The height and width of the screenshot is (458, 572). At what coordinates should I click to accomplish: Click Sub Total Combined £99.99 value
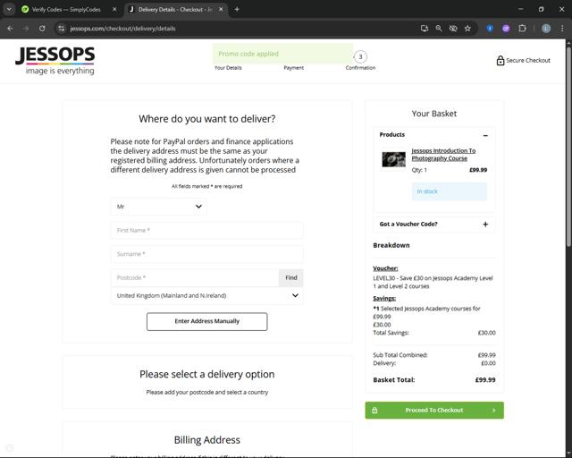click(x=486, y=355)
